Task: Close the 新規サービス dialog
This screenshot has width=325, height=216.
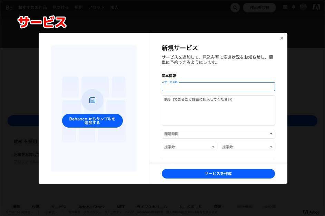Action: (282, 38)
